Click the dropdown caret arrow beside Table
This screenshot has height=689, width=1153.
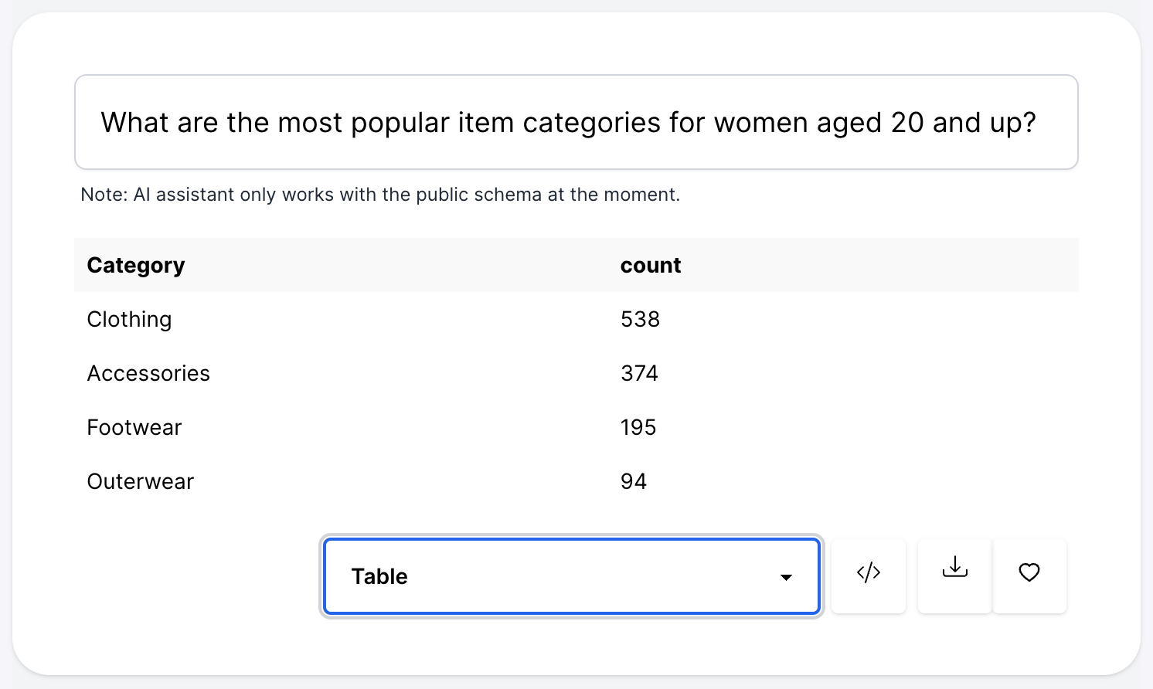(x=786, y=578)
